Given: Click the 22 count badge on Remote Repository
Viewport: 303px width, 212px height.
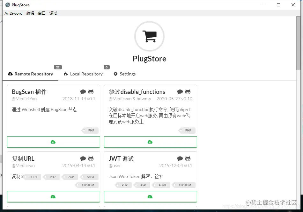Looking at the screenshot, I should (57, 67).
